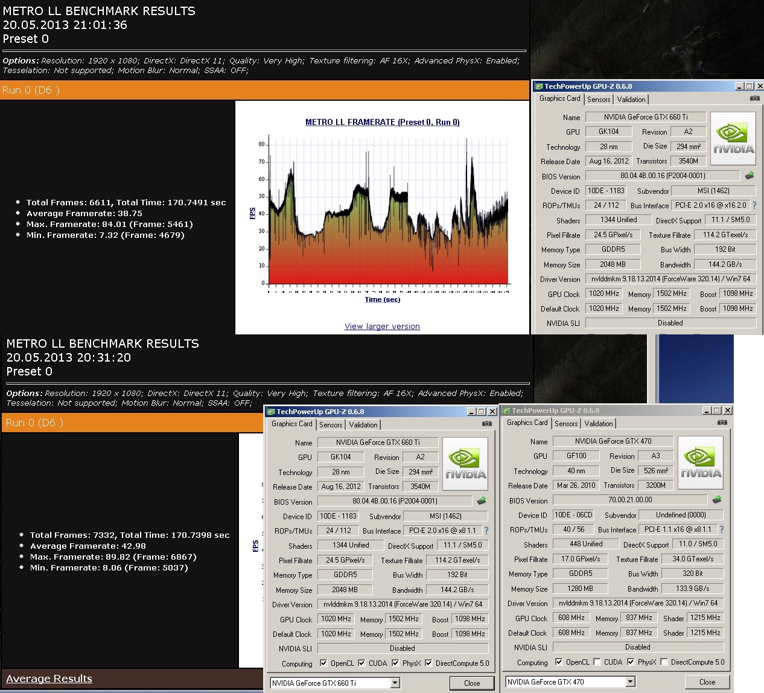This screenshot has width=764, height=693.
Task: Click Bus Interface question mark in GTX 470 window
Action: coord(721,529)
